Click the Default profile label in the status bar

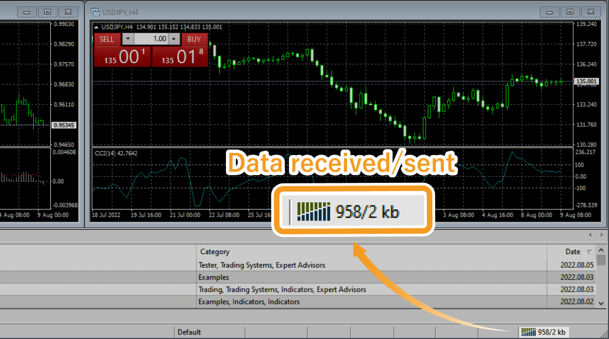coord(188,332)
